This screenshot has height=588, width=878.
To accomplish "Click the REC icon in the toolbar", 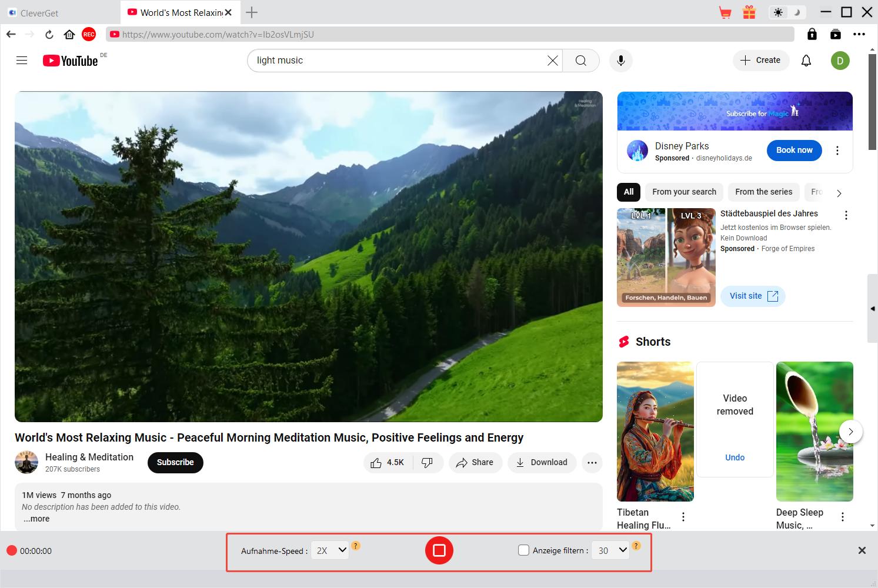I will click(89, 35).
